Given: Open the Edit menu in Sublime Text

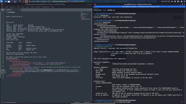Looking at the screenshot, I should click(6, 7).
